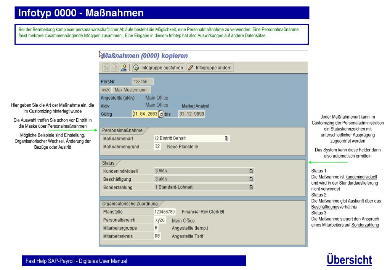The image size is (390, 270).
Task: Click the underlined Beschäftigungsverhältnis link
Action: (334, 207)
